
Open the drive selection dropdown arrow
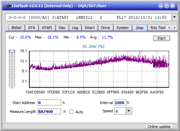(x=175, y=17)
